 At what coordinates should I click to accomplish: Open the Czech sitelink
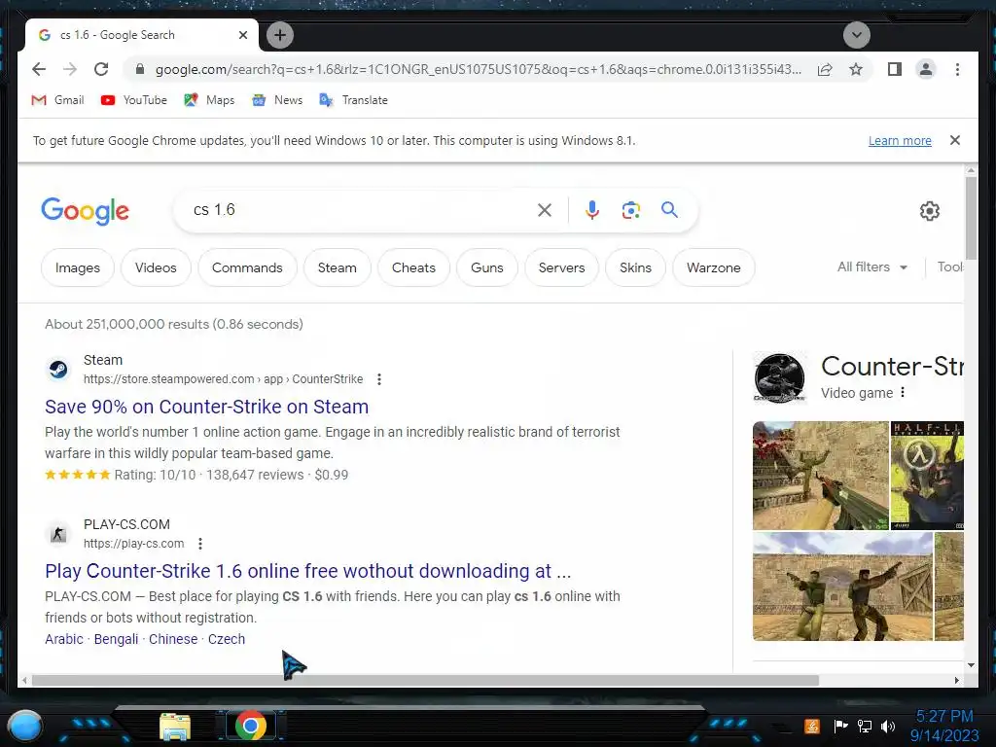point(226,639)
